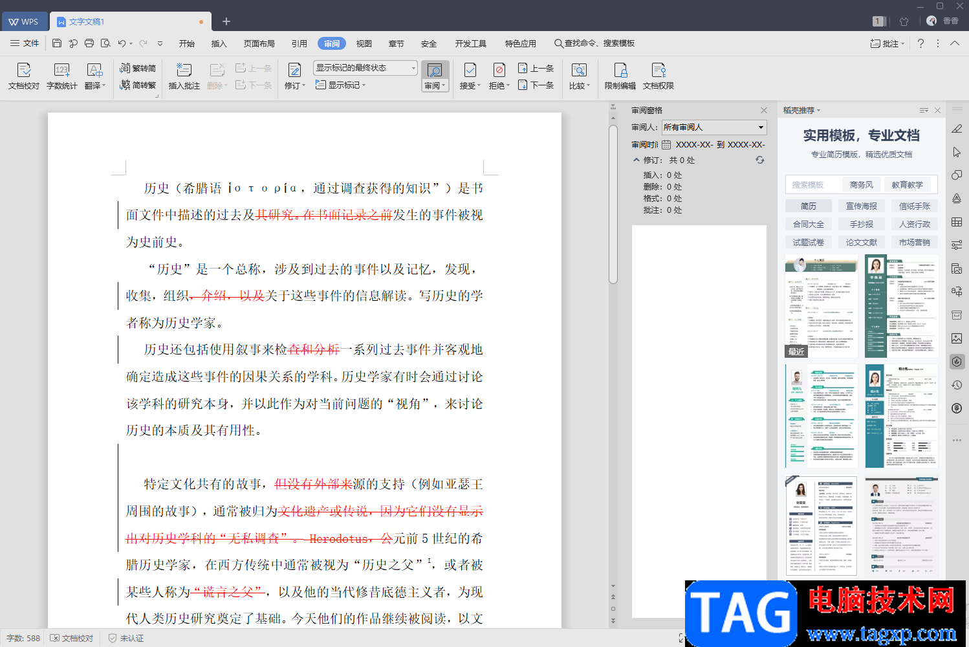Click the document vertical scrollbar thumb
Image resolution: width=969 pixels, height=647 pixels.
pyautogui.click(x=613, y=204)
